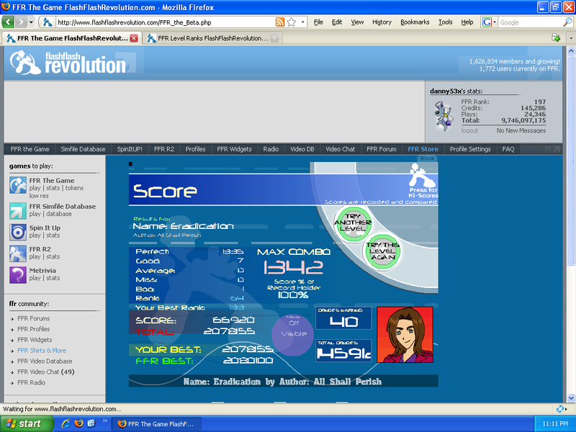Open the FFR Simfile Database arrow icon
The width and height of the screenshot is (576, 432).
pos(18,210)
